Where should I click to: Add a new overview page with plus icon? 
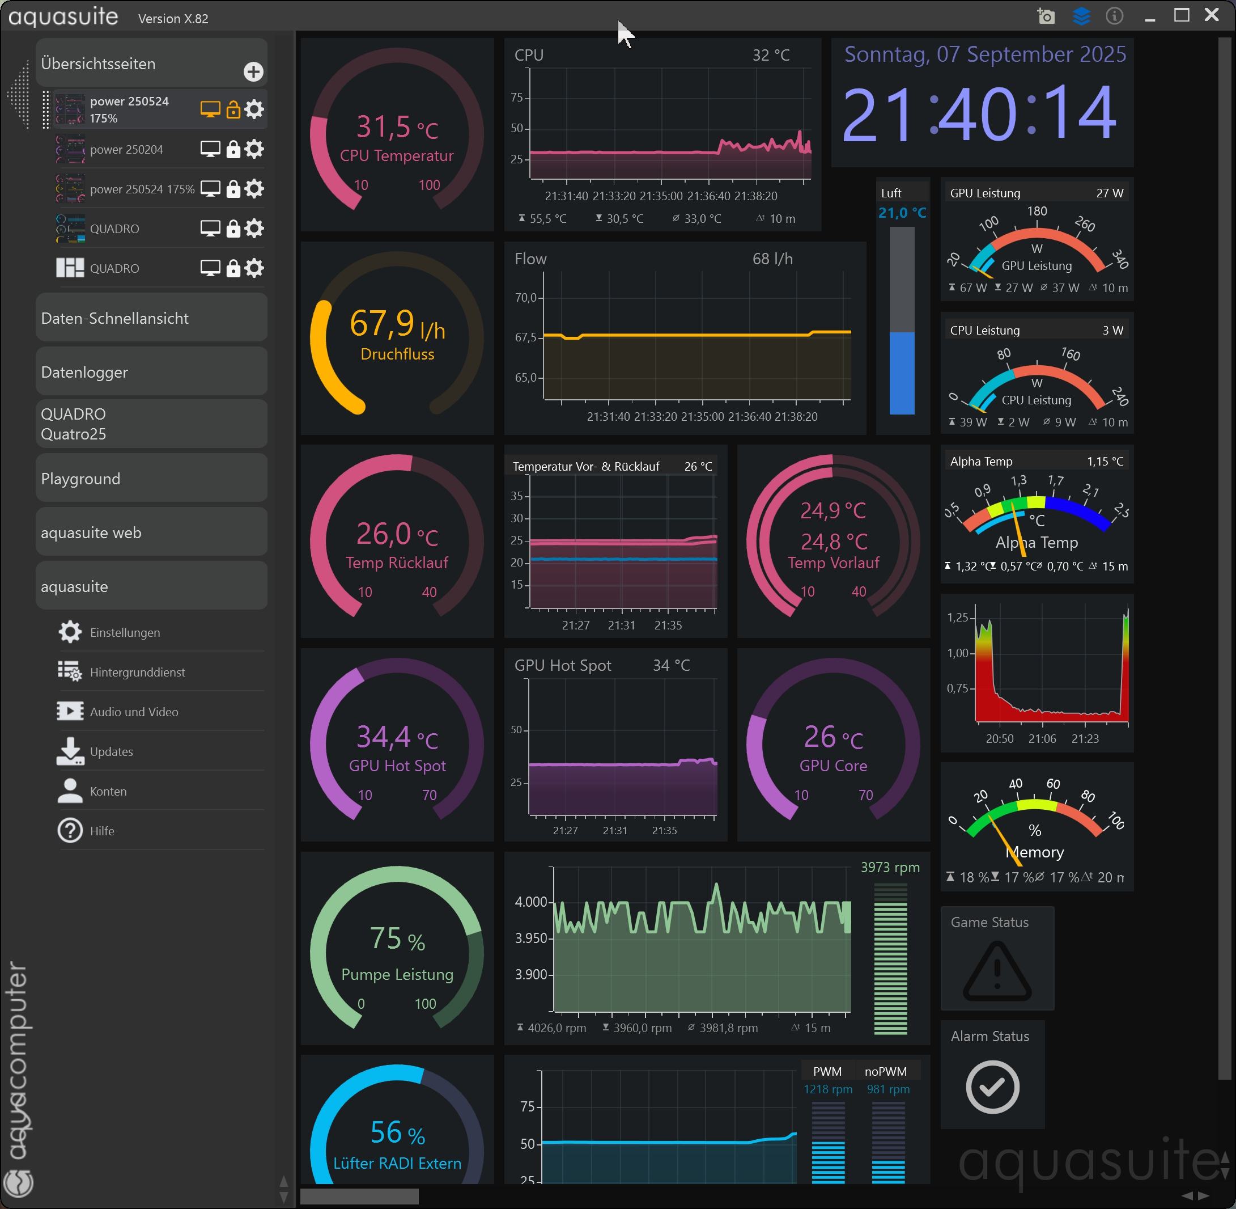coord(253,72)
